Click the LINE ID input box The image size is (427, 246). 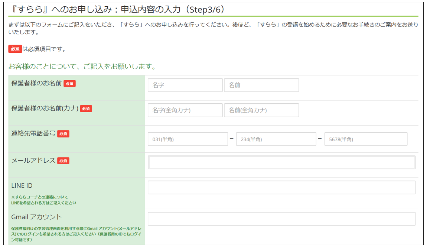point(281,187)
